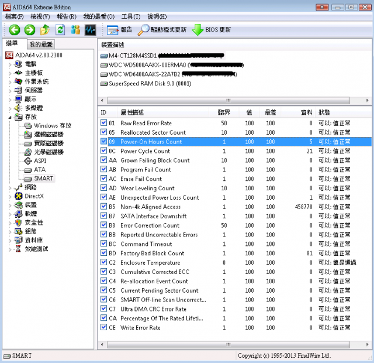Uncheck the Raw Read Error Rate checkbox
374x363 pixels.
point(103,123)
